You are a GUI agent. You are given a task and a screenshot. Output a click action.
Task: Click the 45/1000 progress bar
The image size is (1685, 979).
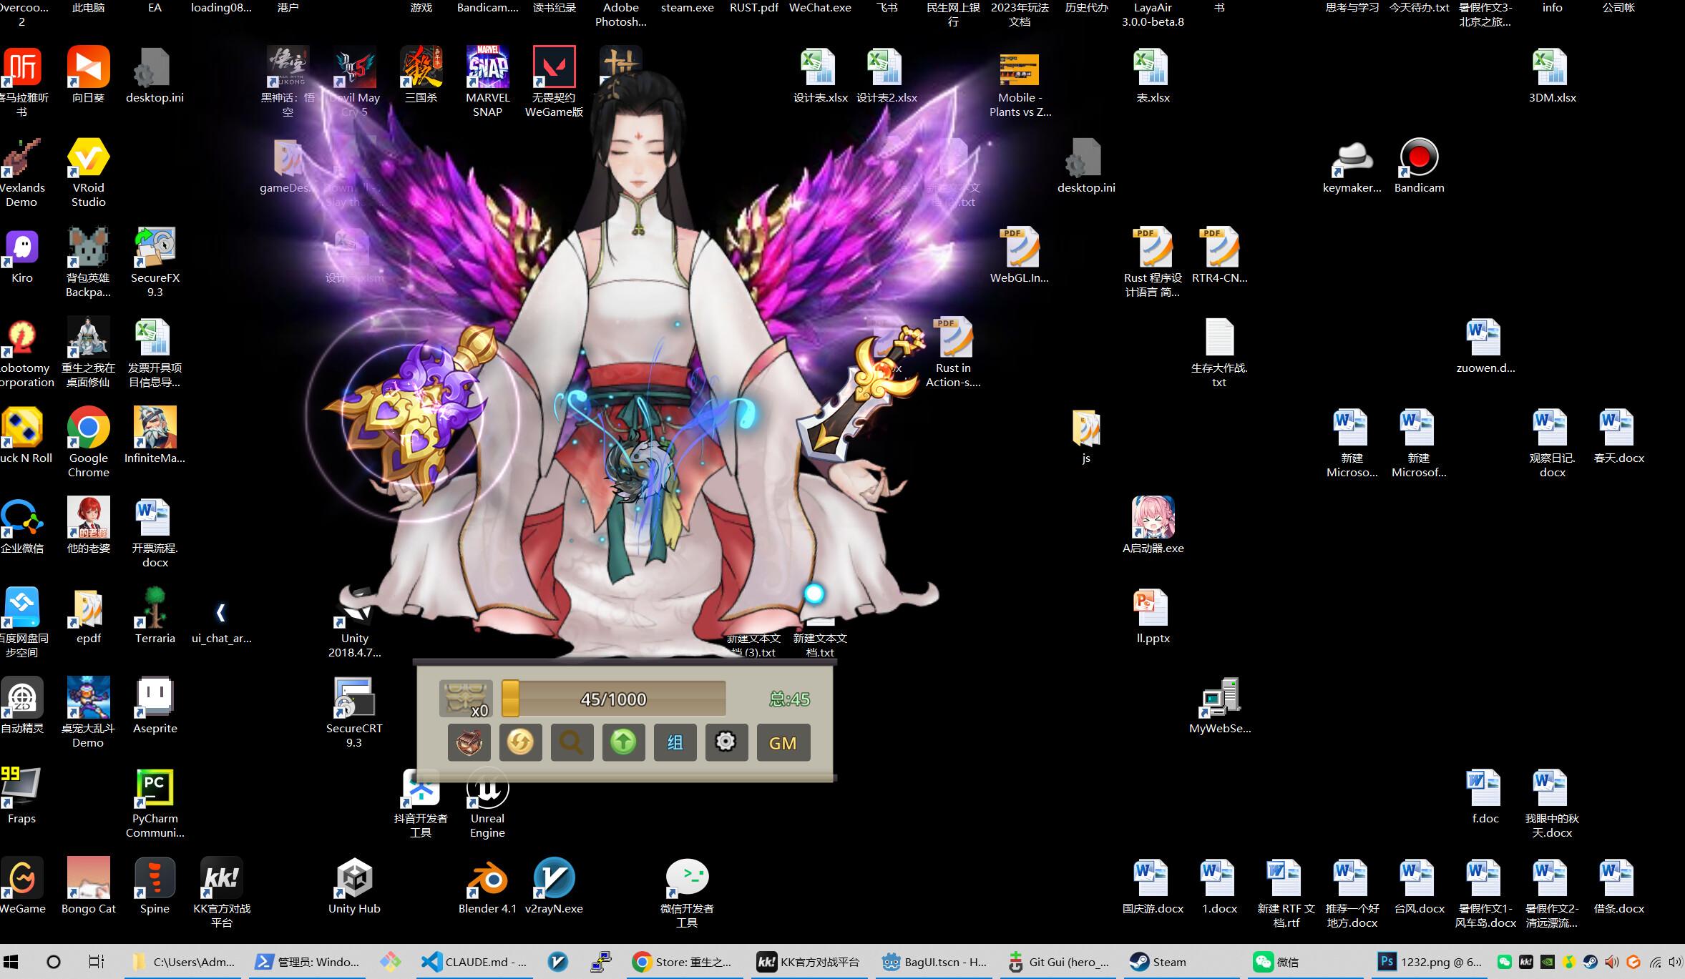[x=613, y=699]
